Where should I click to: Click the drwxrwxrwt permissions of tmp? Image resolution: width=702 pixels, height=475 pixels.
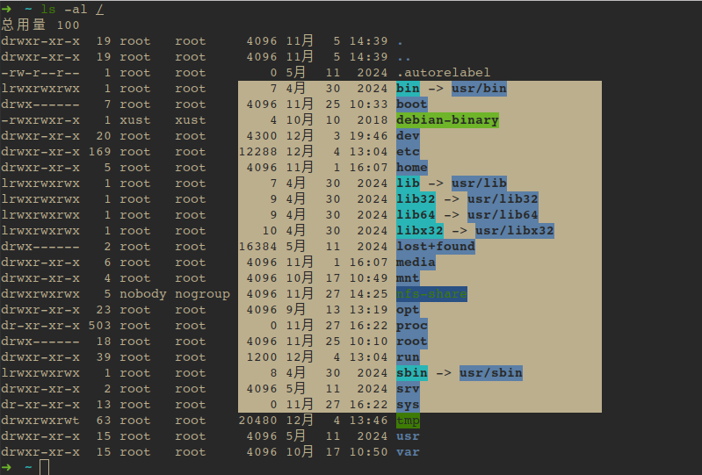tap(40, 421)
